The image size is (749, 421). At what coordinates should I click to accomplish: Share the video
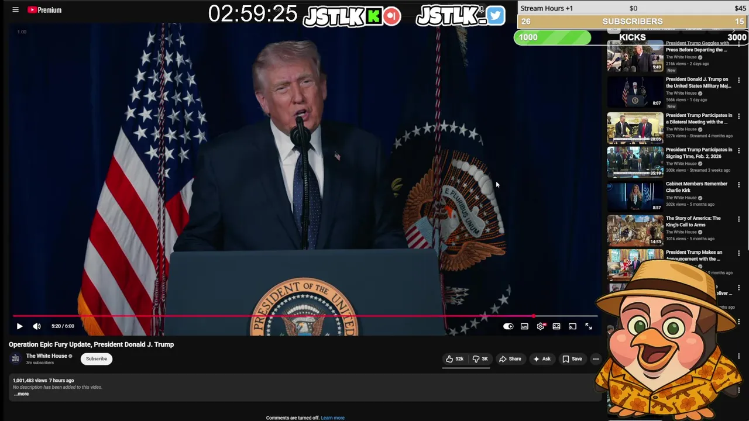tap(510, 359)
